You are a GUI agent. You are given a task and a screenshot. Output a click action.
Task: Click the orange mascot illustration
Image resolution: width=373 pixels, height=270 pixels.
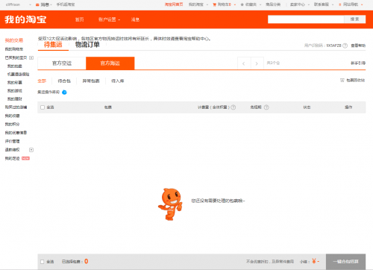171,204
